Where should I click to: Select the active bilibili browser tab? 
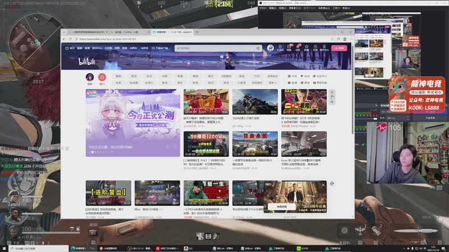(x=172, y=32)
